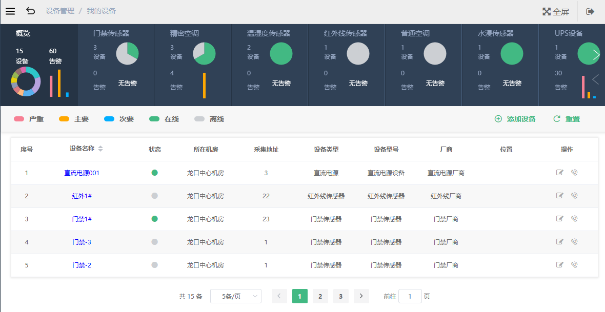This screenshot has width=605, height=312.
Task: Sort by 设备名称 column arrows
Action: (100, 149)
